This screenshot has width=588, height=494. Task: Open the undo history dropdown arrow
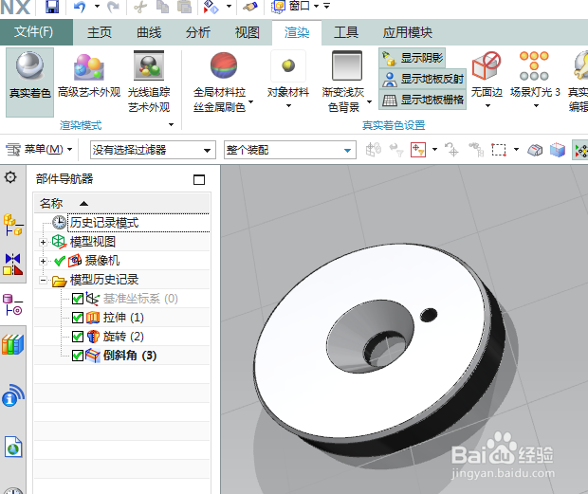97,7
